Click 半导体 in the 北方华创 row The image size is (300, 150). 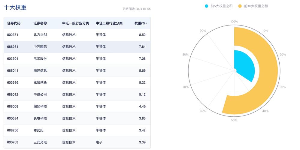(101, 35)
